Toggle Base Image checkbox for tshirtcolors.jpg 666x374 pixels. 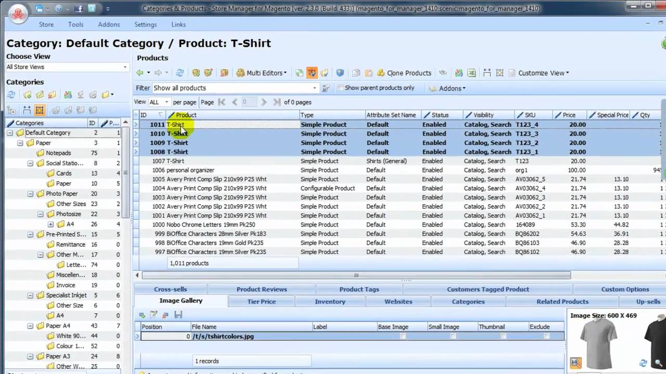click(403, 337)
